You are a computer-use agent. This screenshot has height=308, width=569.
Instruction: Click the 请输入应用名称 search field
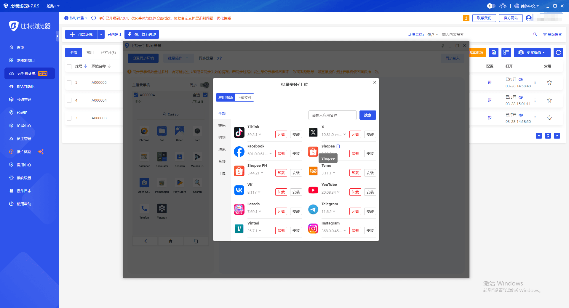333,115
